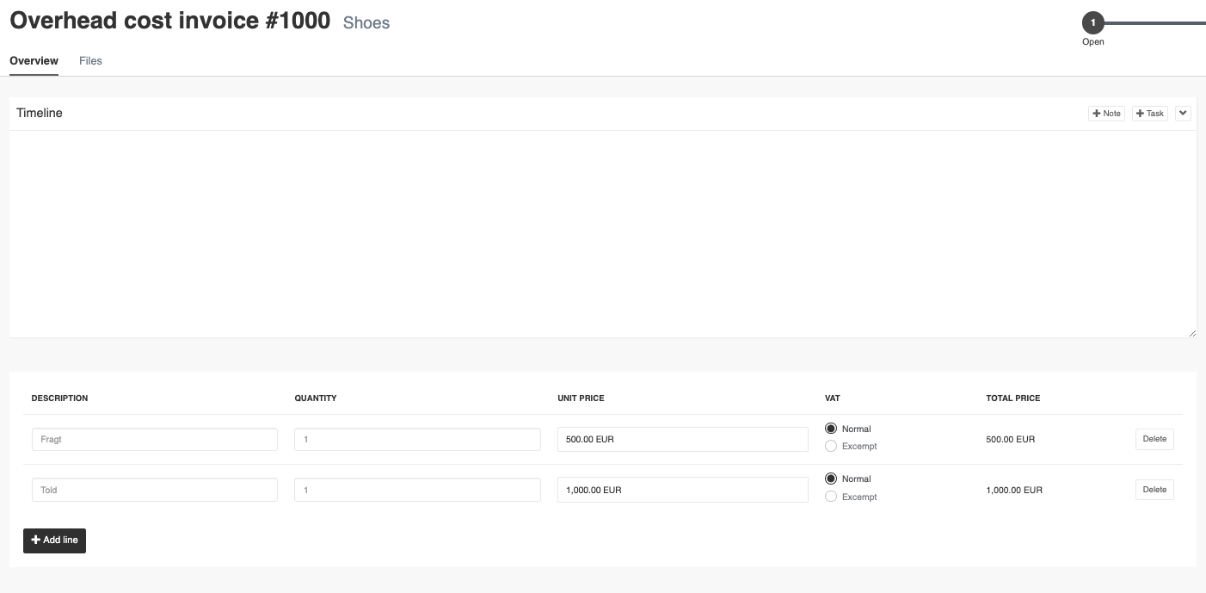The image size is (1206, 593).
Task: Click the timeline resize handle corner
Action: pos(1192,333)
